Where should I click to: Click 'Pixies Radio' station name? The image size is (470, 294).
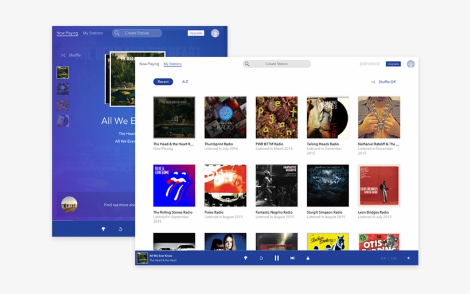[214, 212]
